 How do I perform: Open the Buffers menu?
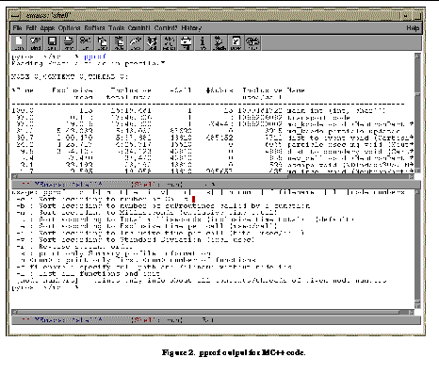click(x=94, y=28)
